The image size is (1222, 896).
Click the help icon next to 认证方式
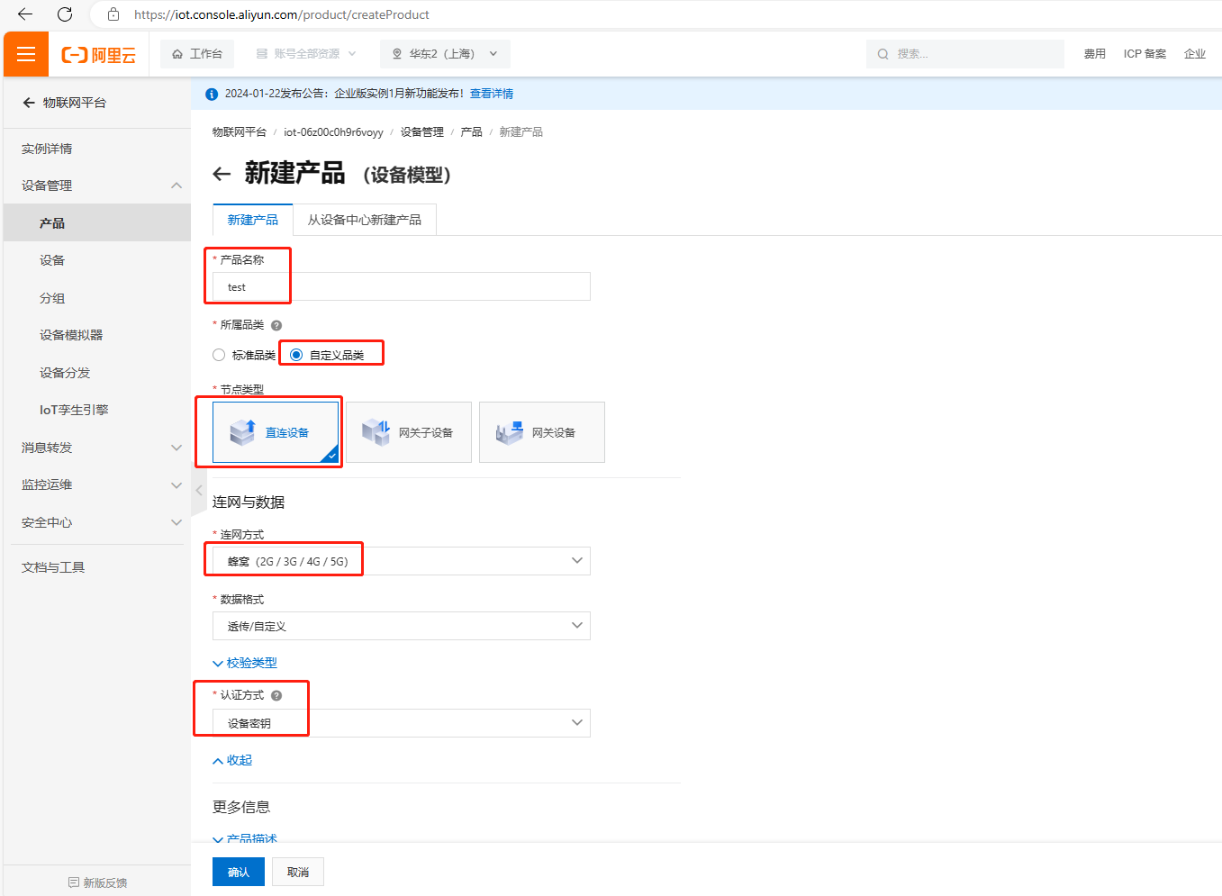pos(276,695)
